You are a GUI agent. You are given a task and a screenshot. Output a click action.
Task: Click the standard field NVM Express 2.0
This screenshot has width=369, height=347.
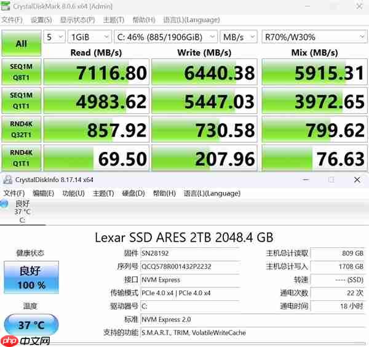(x=253, y=319)
